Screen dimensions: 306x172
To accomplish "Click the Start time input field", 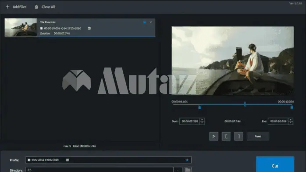I will 190,121.
